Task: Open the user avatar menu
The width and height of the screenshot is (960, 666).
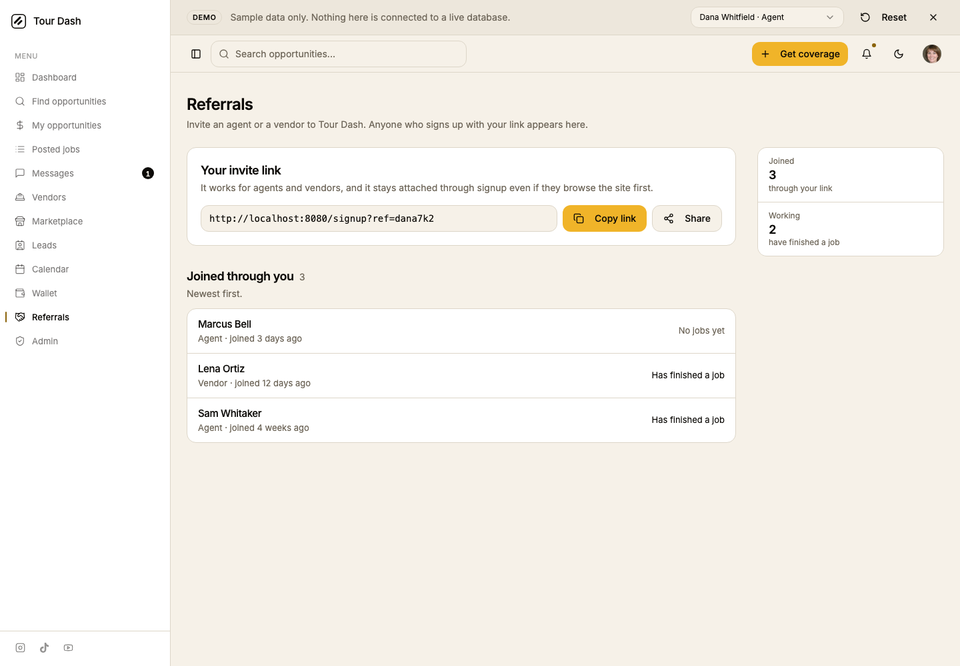Action: (932, 54)
